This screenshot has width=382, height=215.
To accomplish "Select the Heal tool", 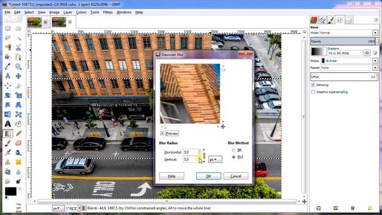I will [19, 162].
